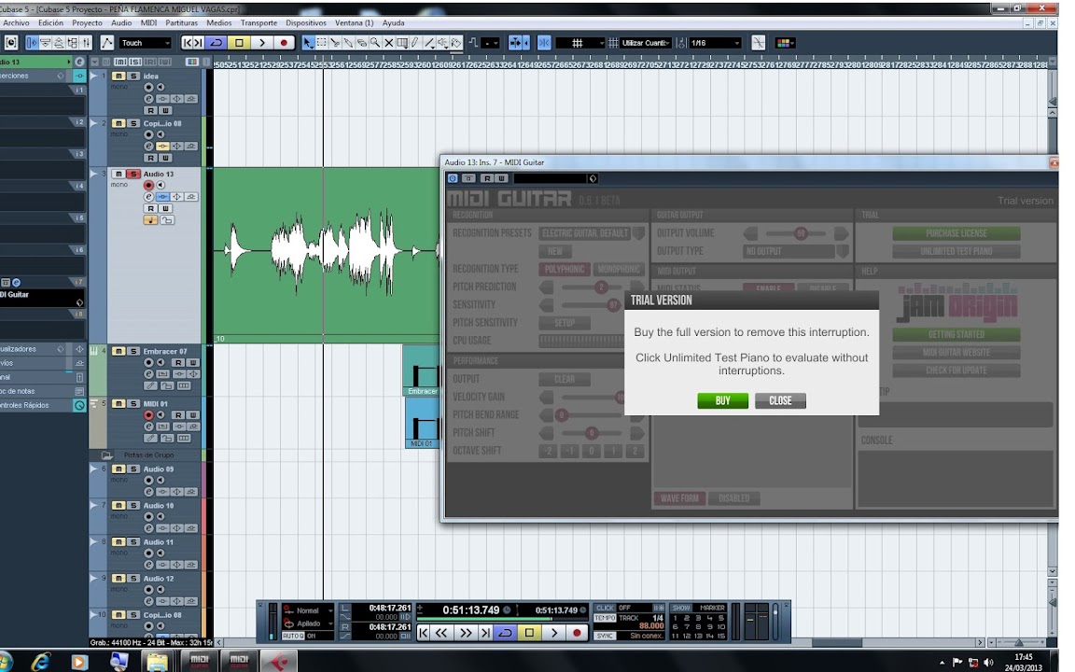Select the Object Selection arrow tool
Image resolution: width=1075 pixels, height=672 pixels.
coord(308,43)
